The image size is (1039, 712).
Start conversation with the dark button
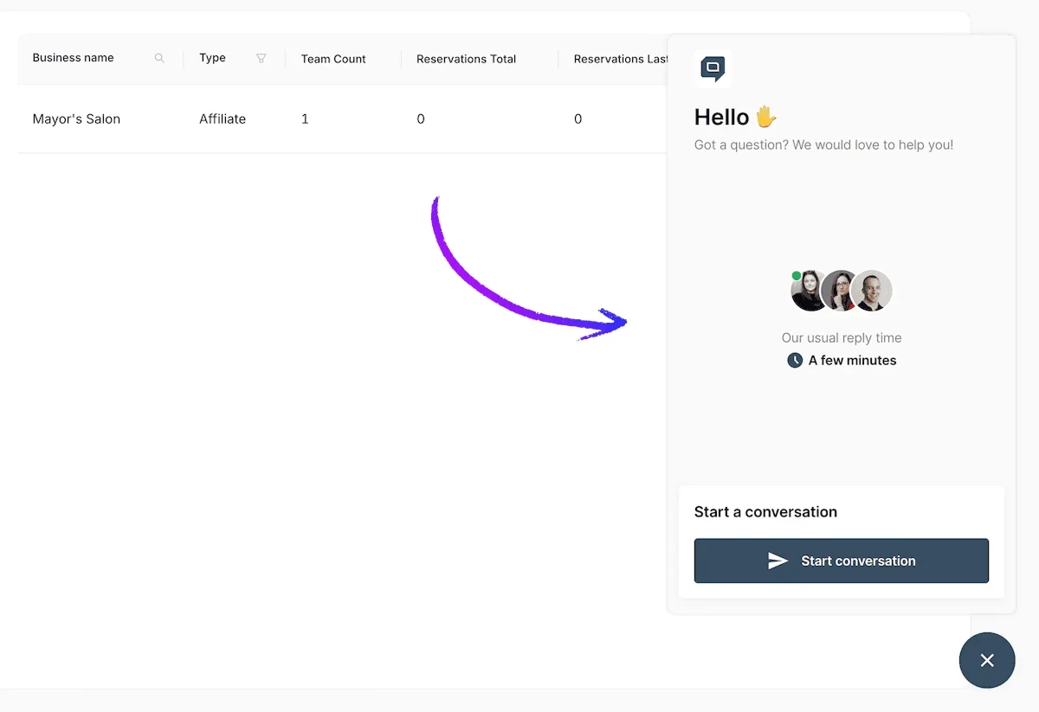point(842,561)
